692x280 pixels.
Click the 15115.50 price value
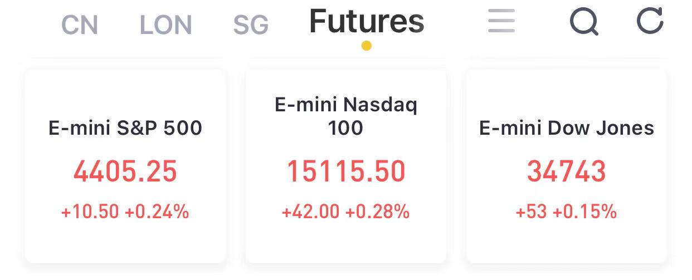346,171
